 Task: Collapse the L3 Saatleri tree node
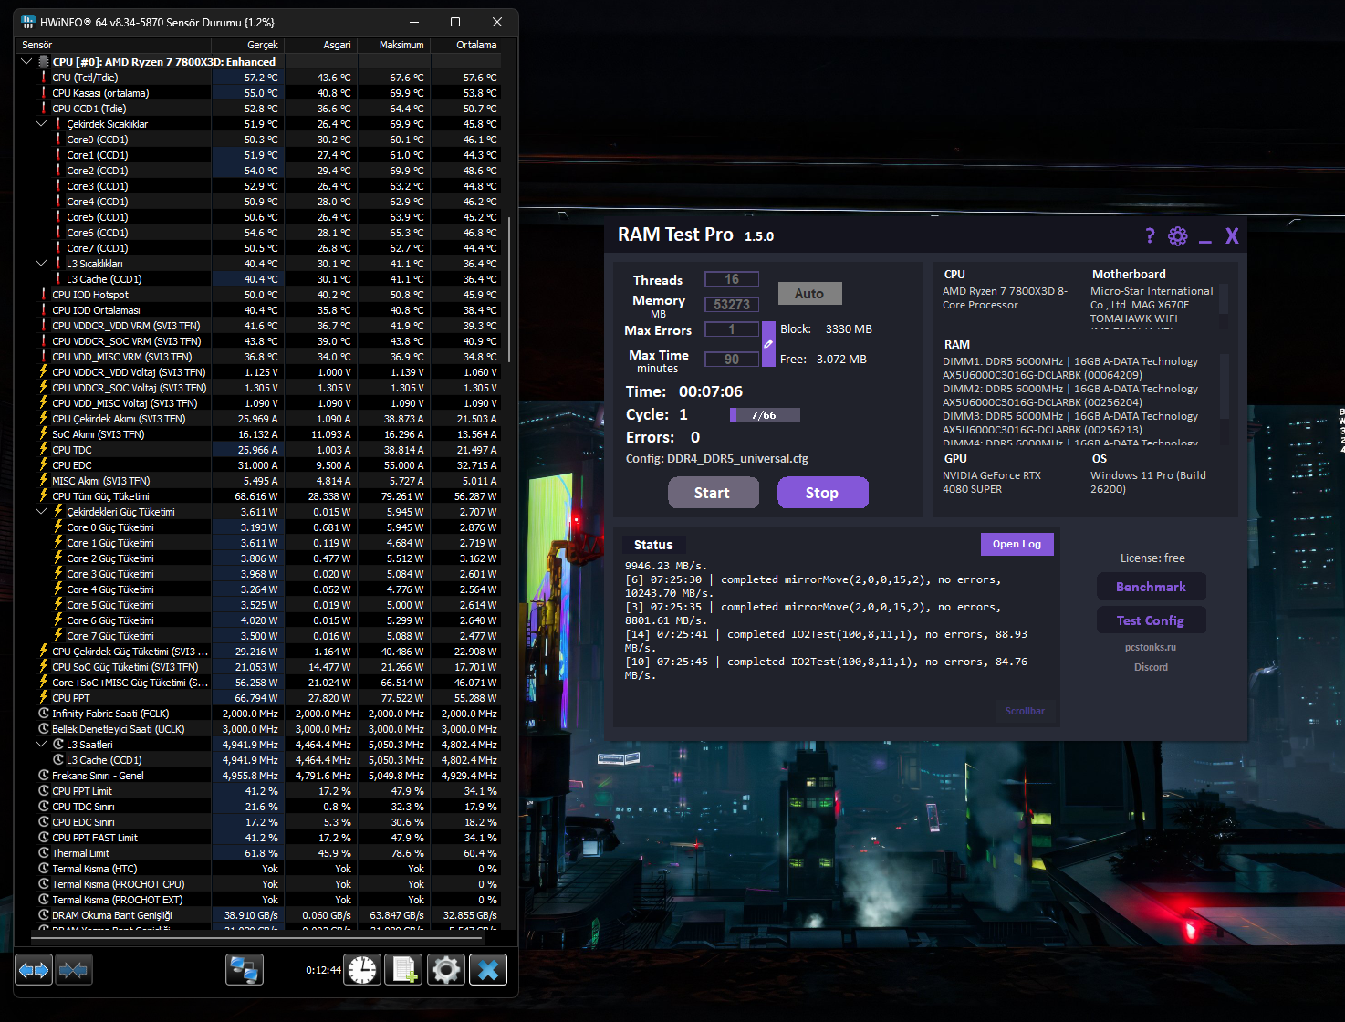coord(41,745)
